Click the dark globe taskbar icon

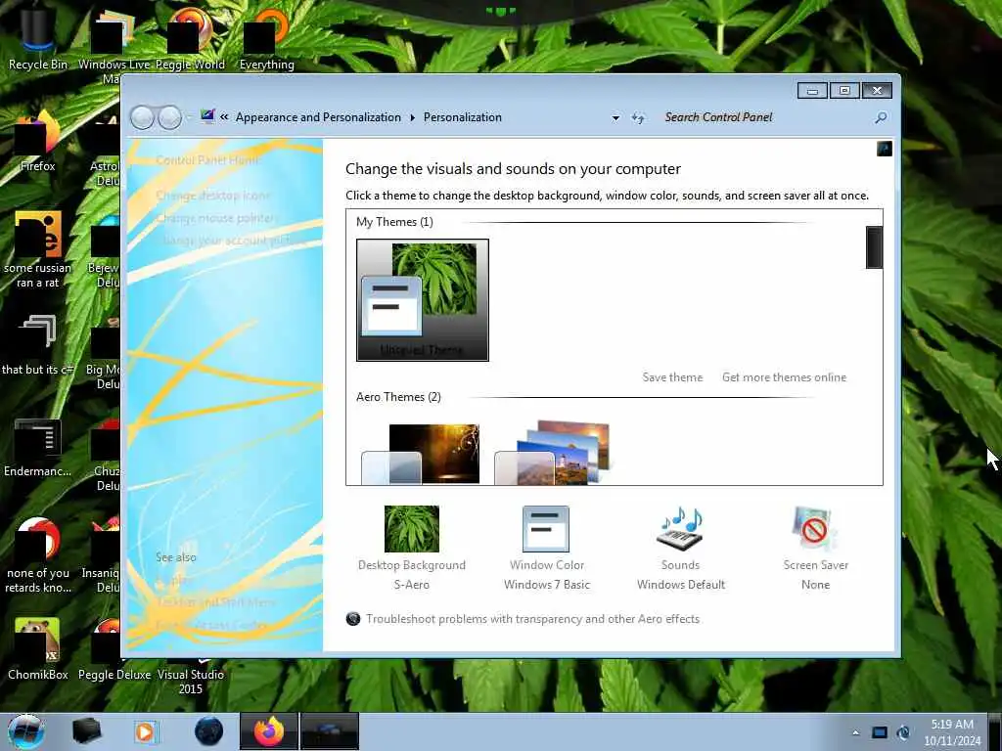[208, 731]
